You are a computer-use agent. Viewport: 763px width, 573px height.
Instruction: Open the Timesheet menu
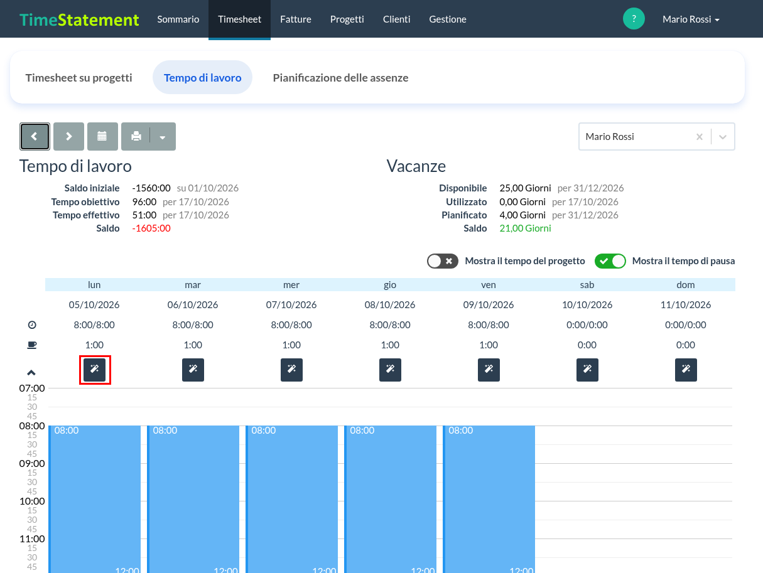pos(240,19)
